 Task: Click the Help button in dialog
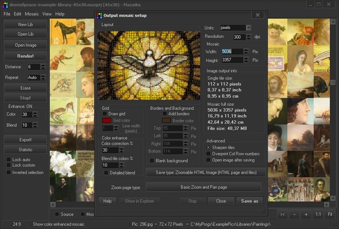[x=107, y=201]
